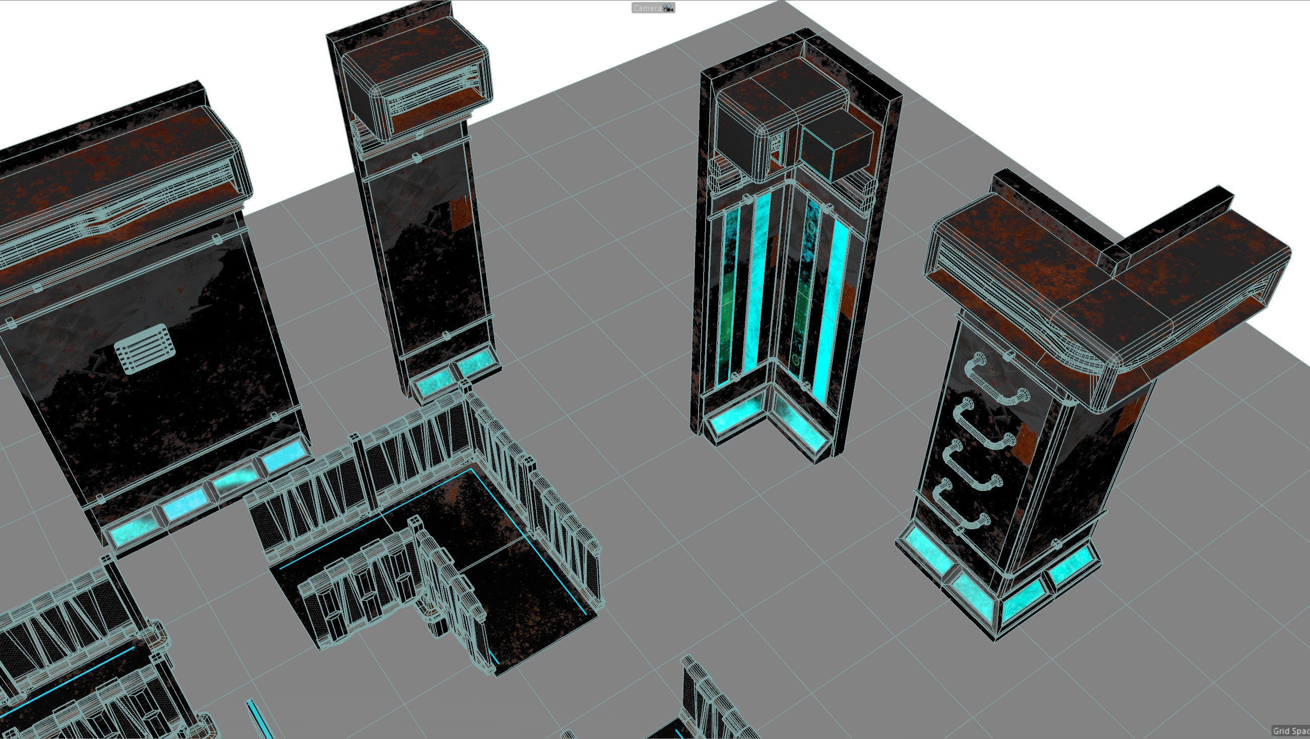1310x739 pixels.
Task: Click the film camera icon
Action: [668, 8]
